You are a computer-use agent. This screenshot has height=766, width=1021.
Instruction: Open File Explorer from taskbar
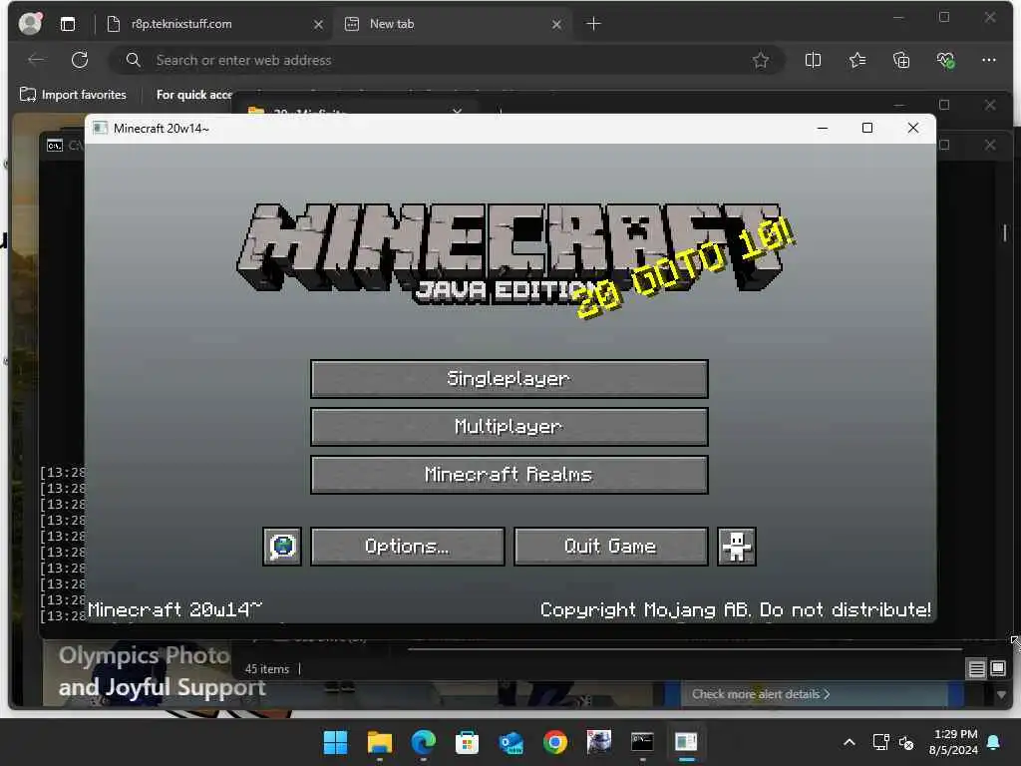tap(380, 742)
